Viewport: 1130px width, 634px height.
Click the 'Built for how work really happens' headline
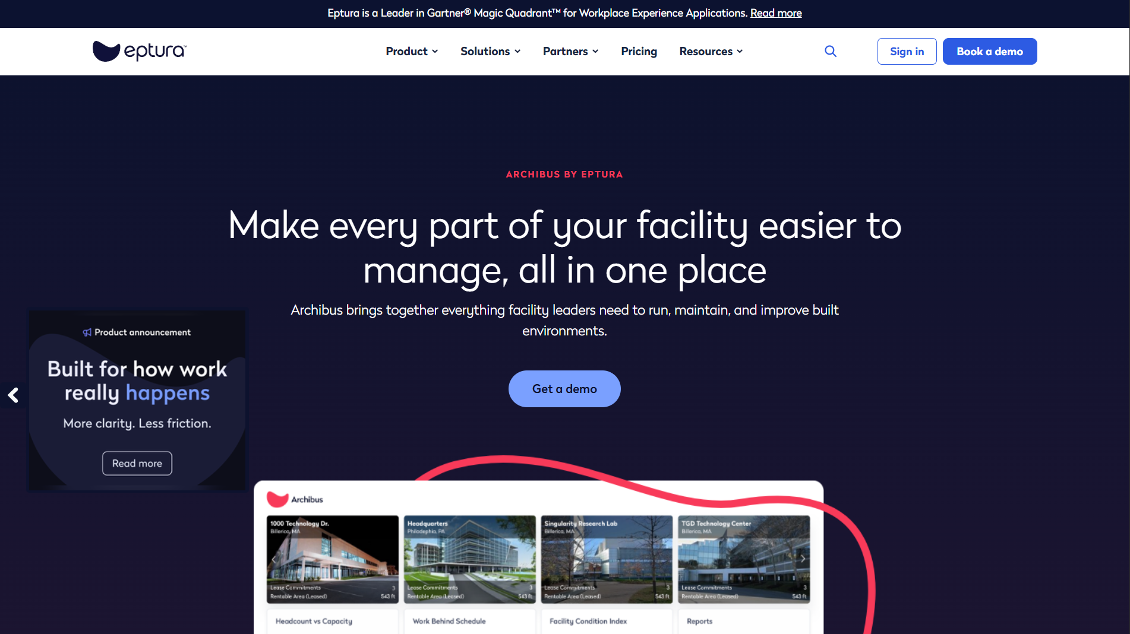137,381
